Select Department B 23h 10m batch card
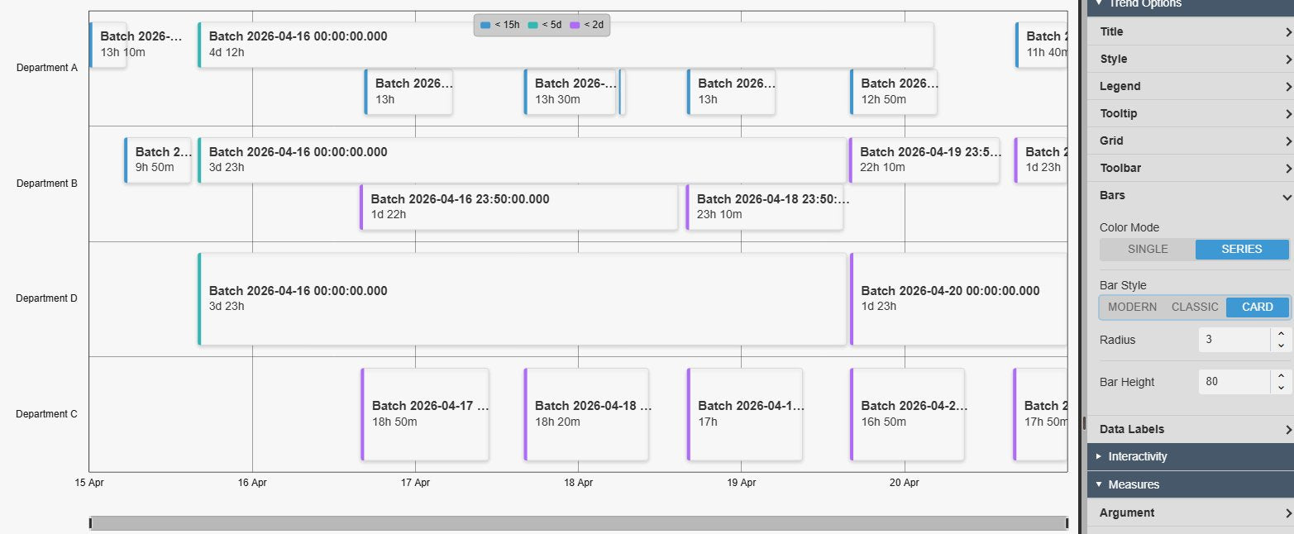Screen dimensions: 1294x534 (765, 207)
